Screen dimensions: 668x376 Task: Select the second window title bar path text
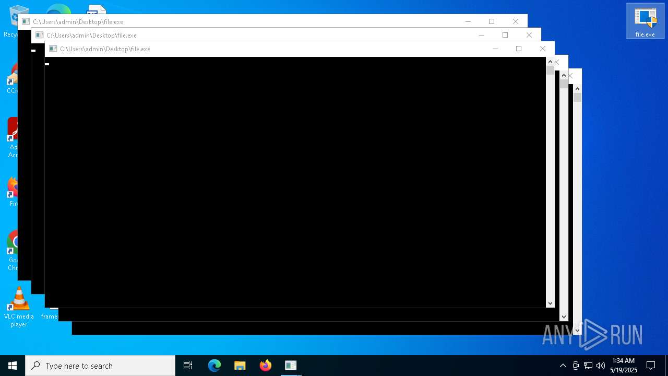[91, 35]
